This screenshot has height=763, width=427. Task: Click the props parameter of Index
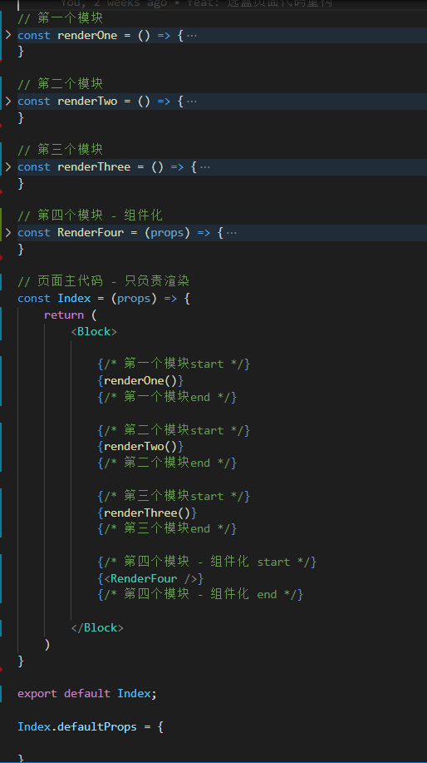pyautogui.click(x=134, y=299)
